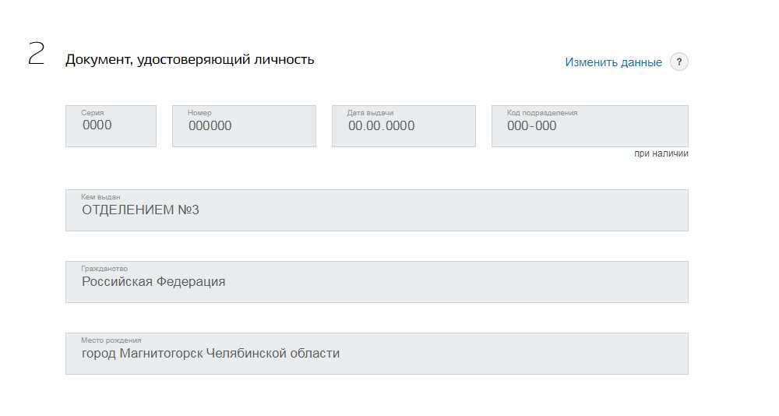Click the 'при наличии' hint text
This screenshot has width=779, height=416.
[661, 153]
